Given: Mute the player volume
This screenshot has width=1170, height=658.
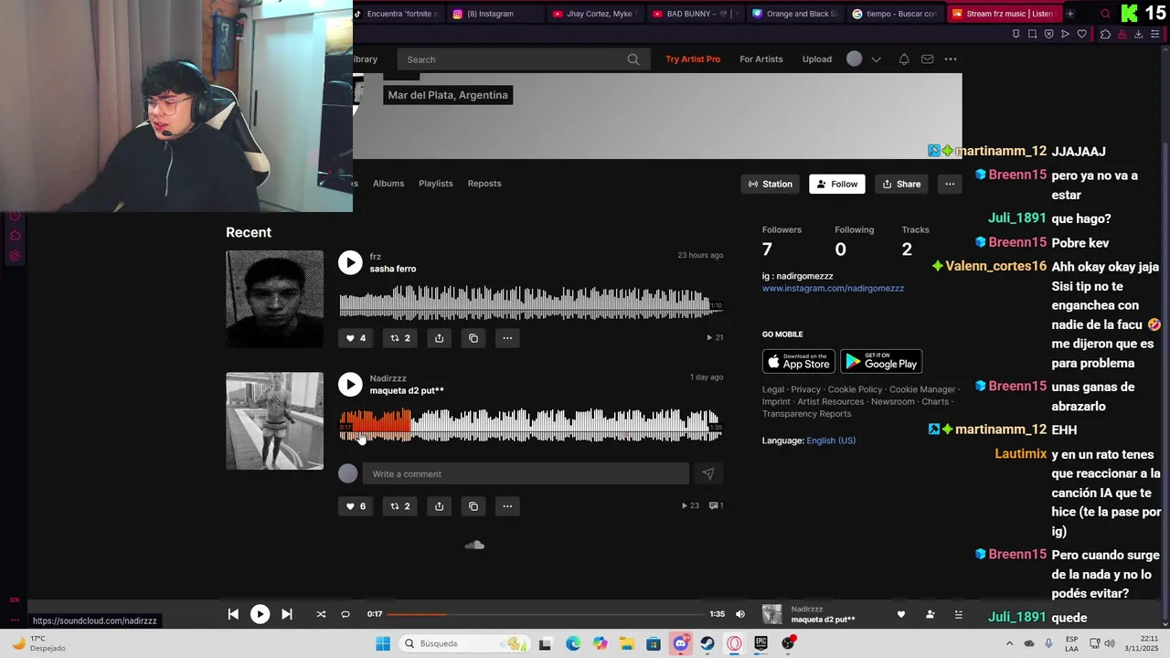Looking at the screenshot, I should pos(740,614).
